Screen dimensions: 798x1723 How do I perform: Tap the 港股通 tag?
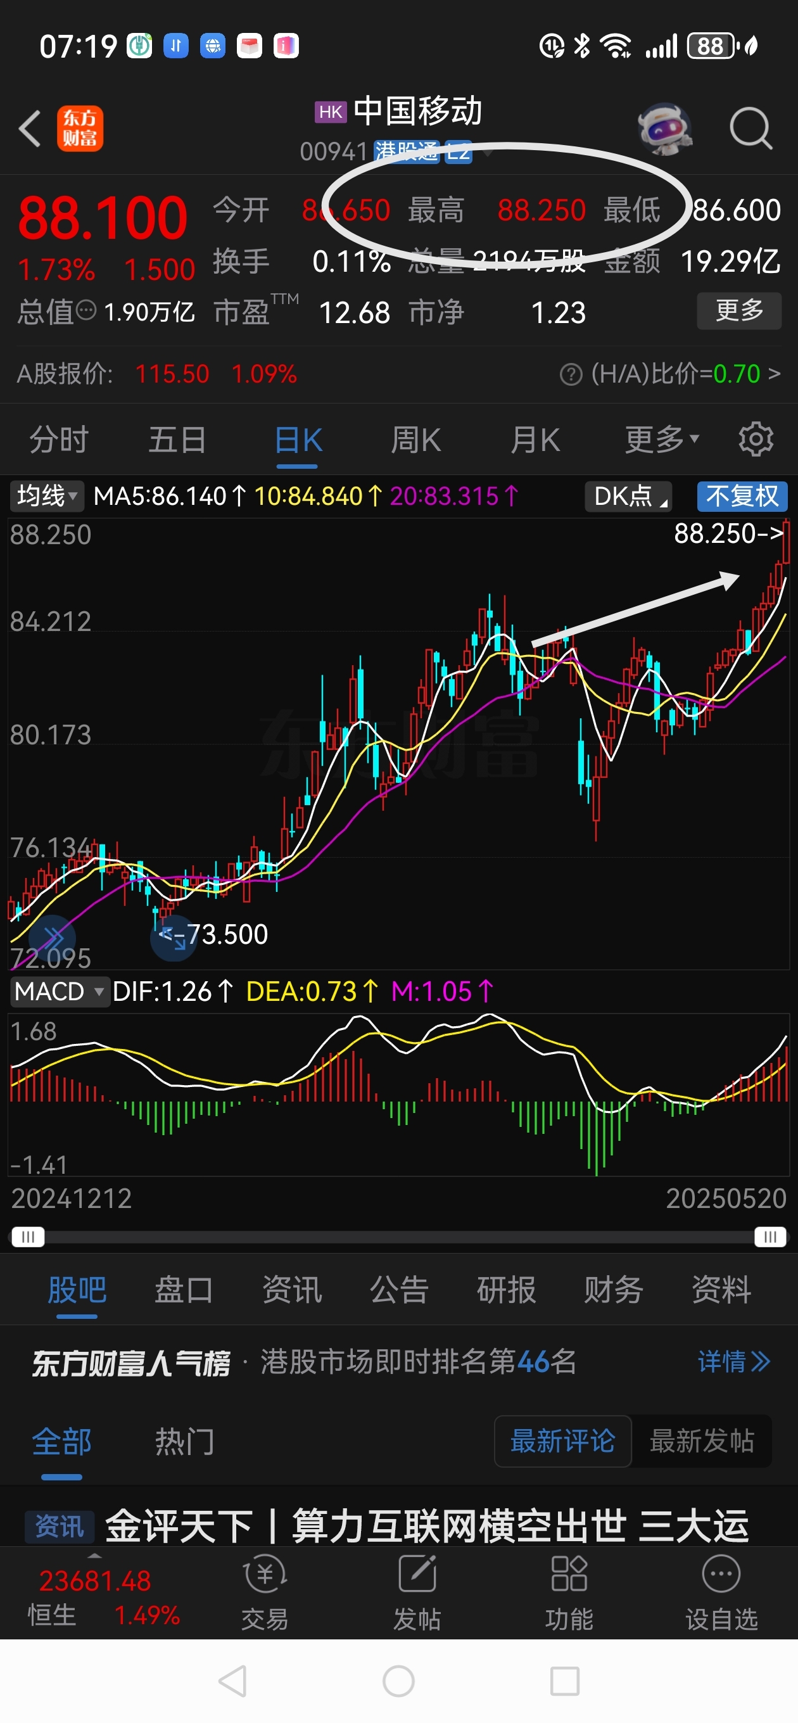(407, 152)
